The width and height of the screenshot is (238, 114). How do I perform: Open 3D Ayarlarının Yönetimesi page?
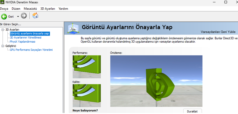[25, 38]
